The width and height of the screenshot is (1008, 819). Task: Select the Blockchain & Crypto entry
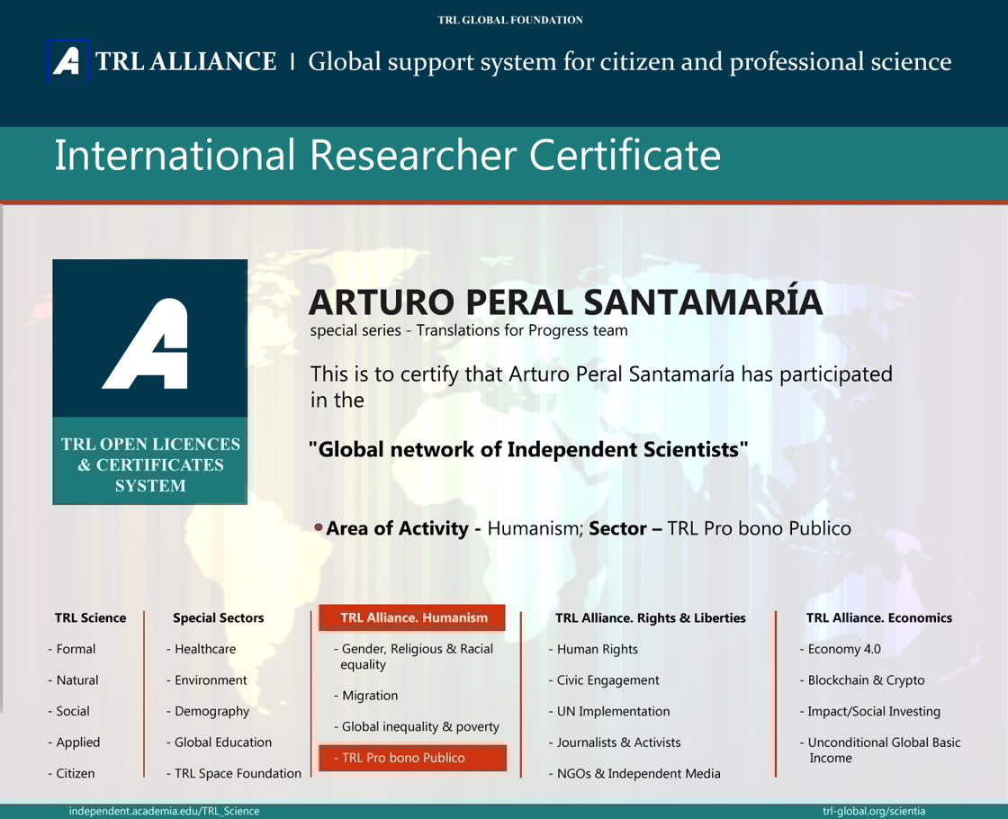(x=865, y=680)
